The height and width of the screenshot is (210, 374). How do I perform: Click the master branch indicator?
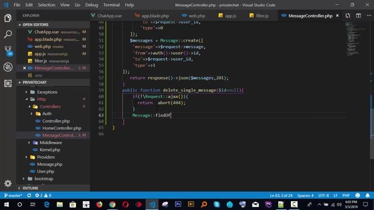(x=13, y=195)
